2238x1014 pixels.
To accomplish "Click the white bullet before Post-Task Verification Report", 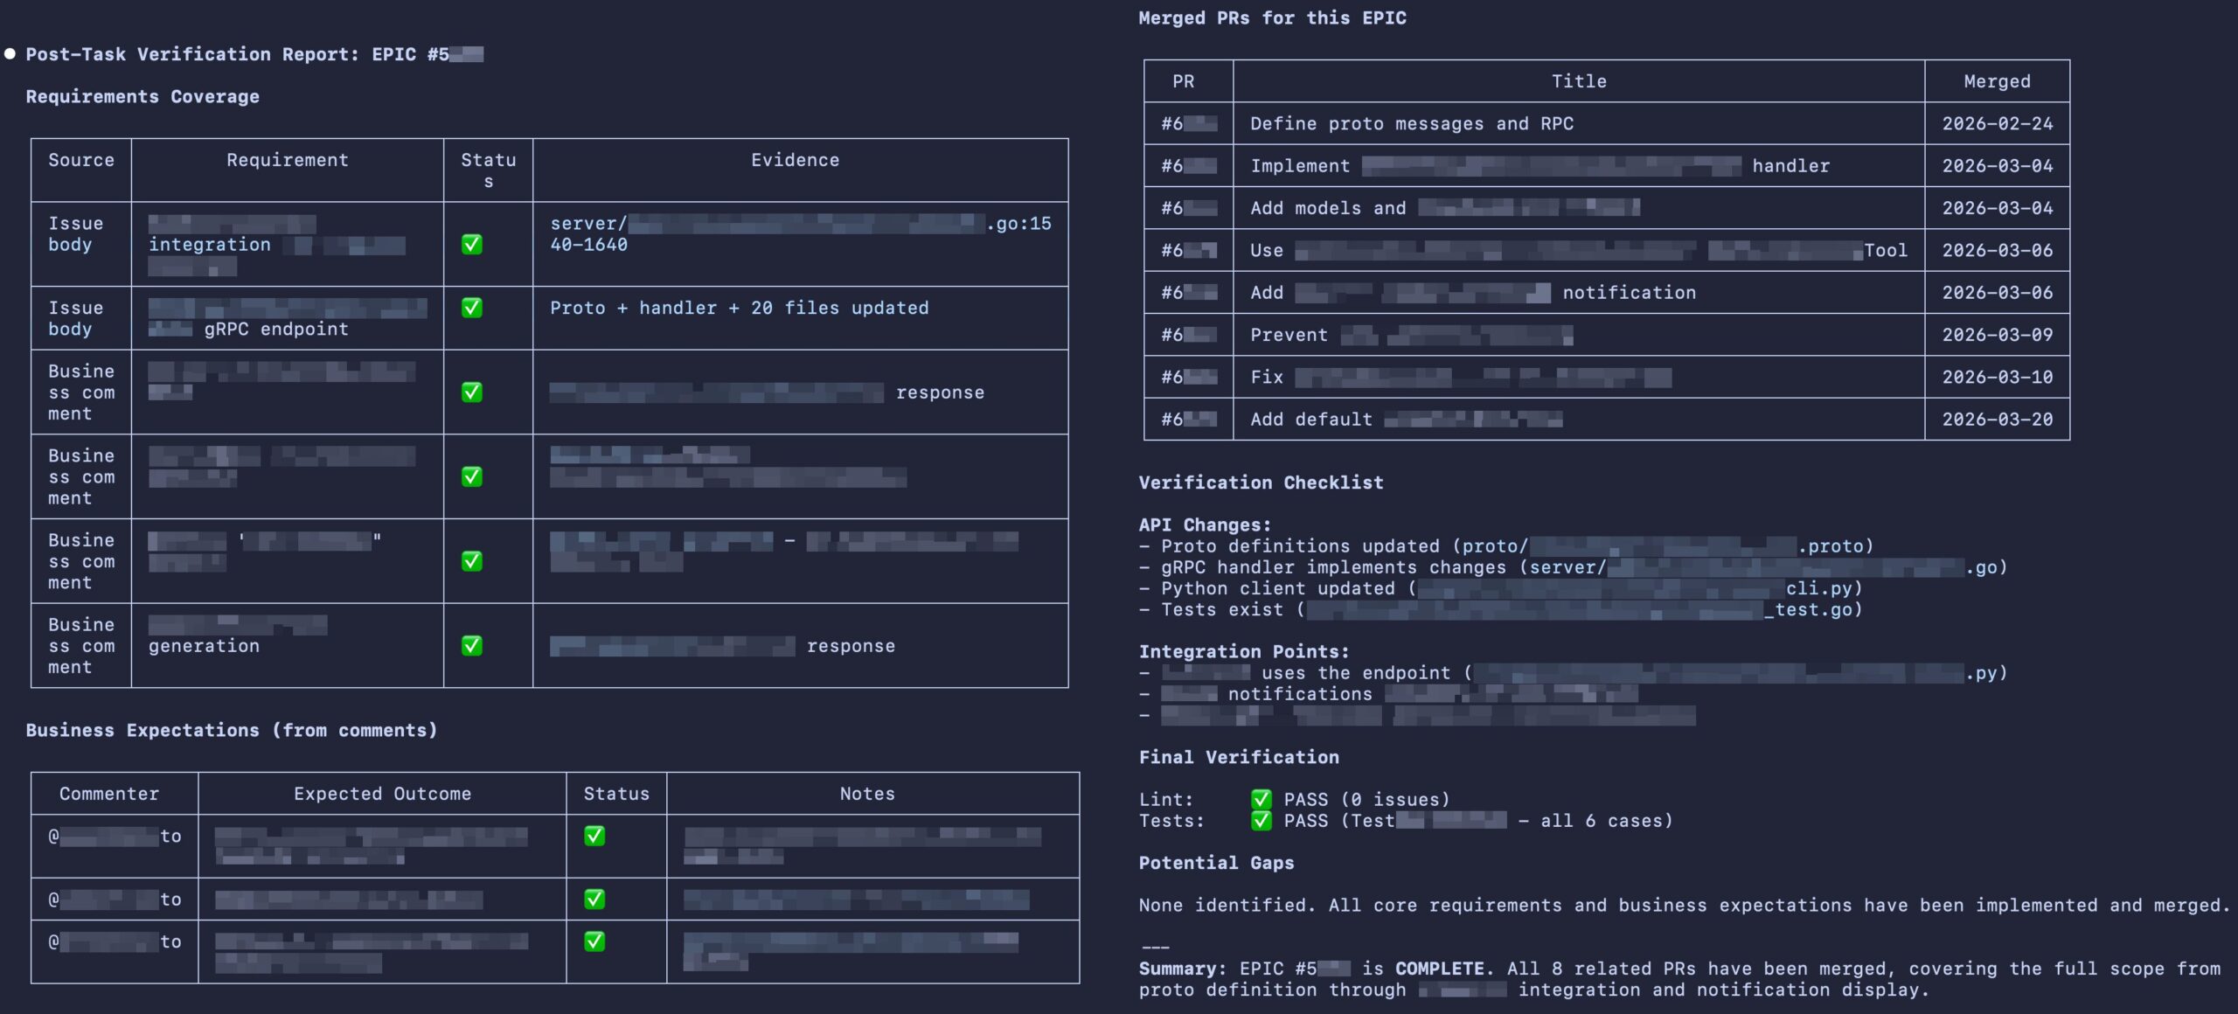I will (10, 54).
